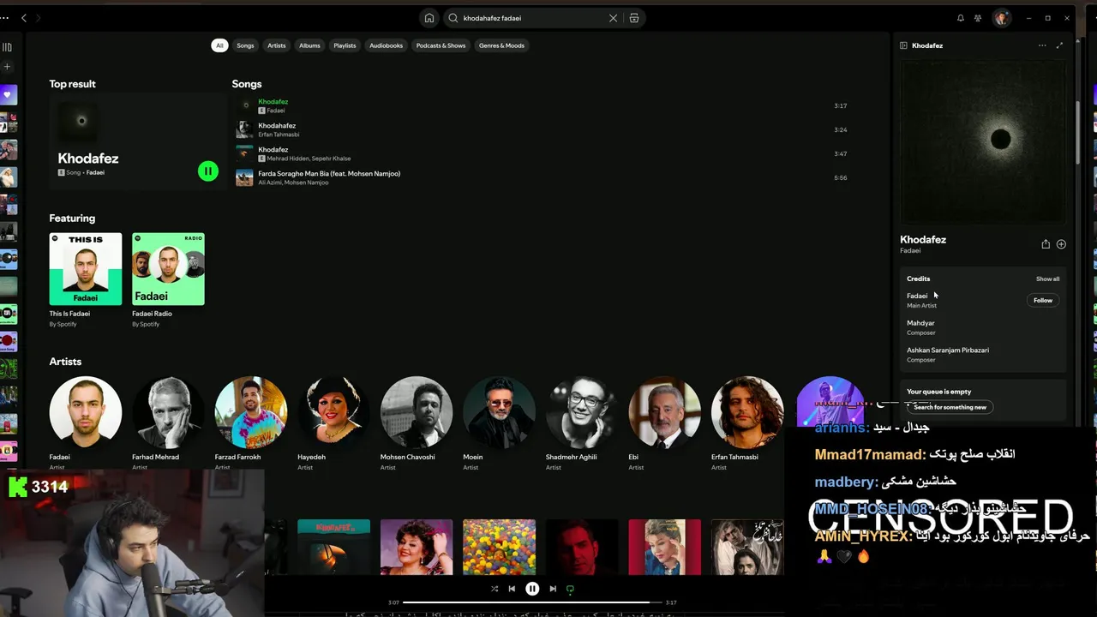Click Search for something new
1097x617 pixels.
[x=950, y=407]
